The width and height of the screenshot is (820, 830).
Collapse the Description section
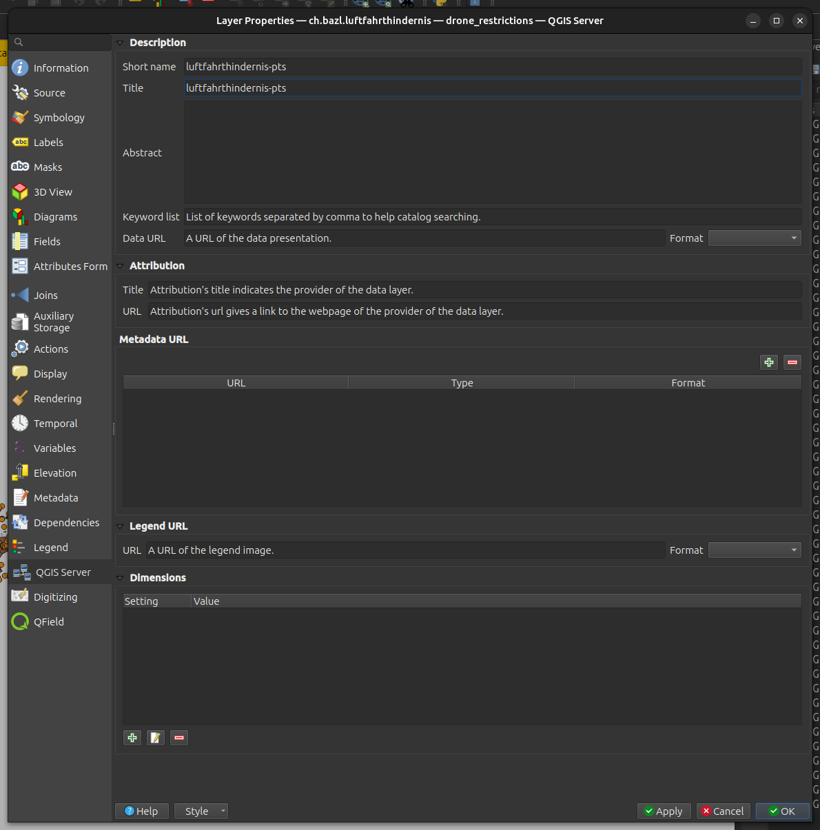pyautogui.click(x=120, y=43)
